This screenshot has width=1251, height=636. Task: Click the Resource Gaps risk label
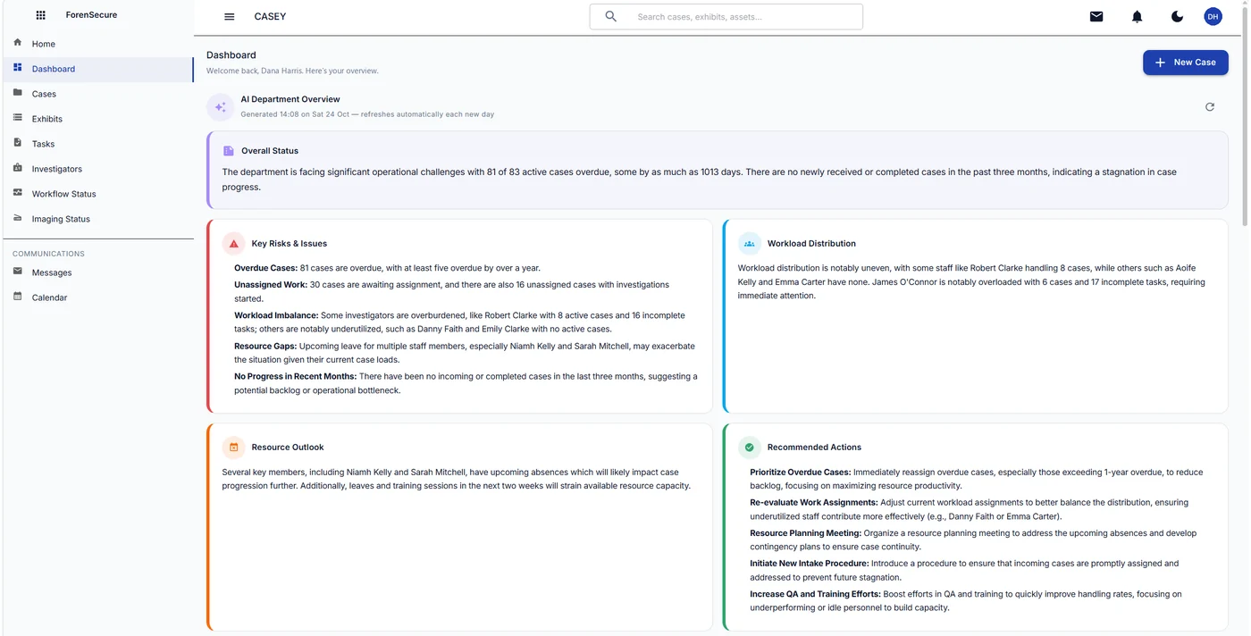point(265,346)
